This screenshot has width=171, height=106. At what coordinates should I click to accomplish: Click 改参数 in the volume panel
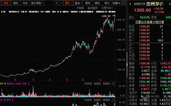pos(88,84)
